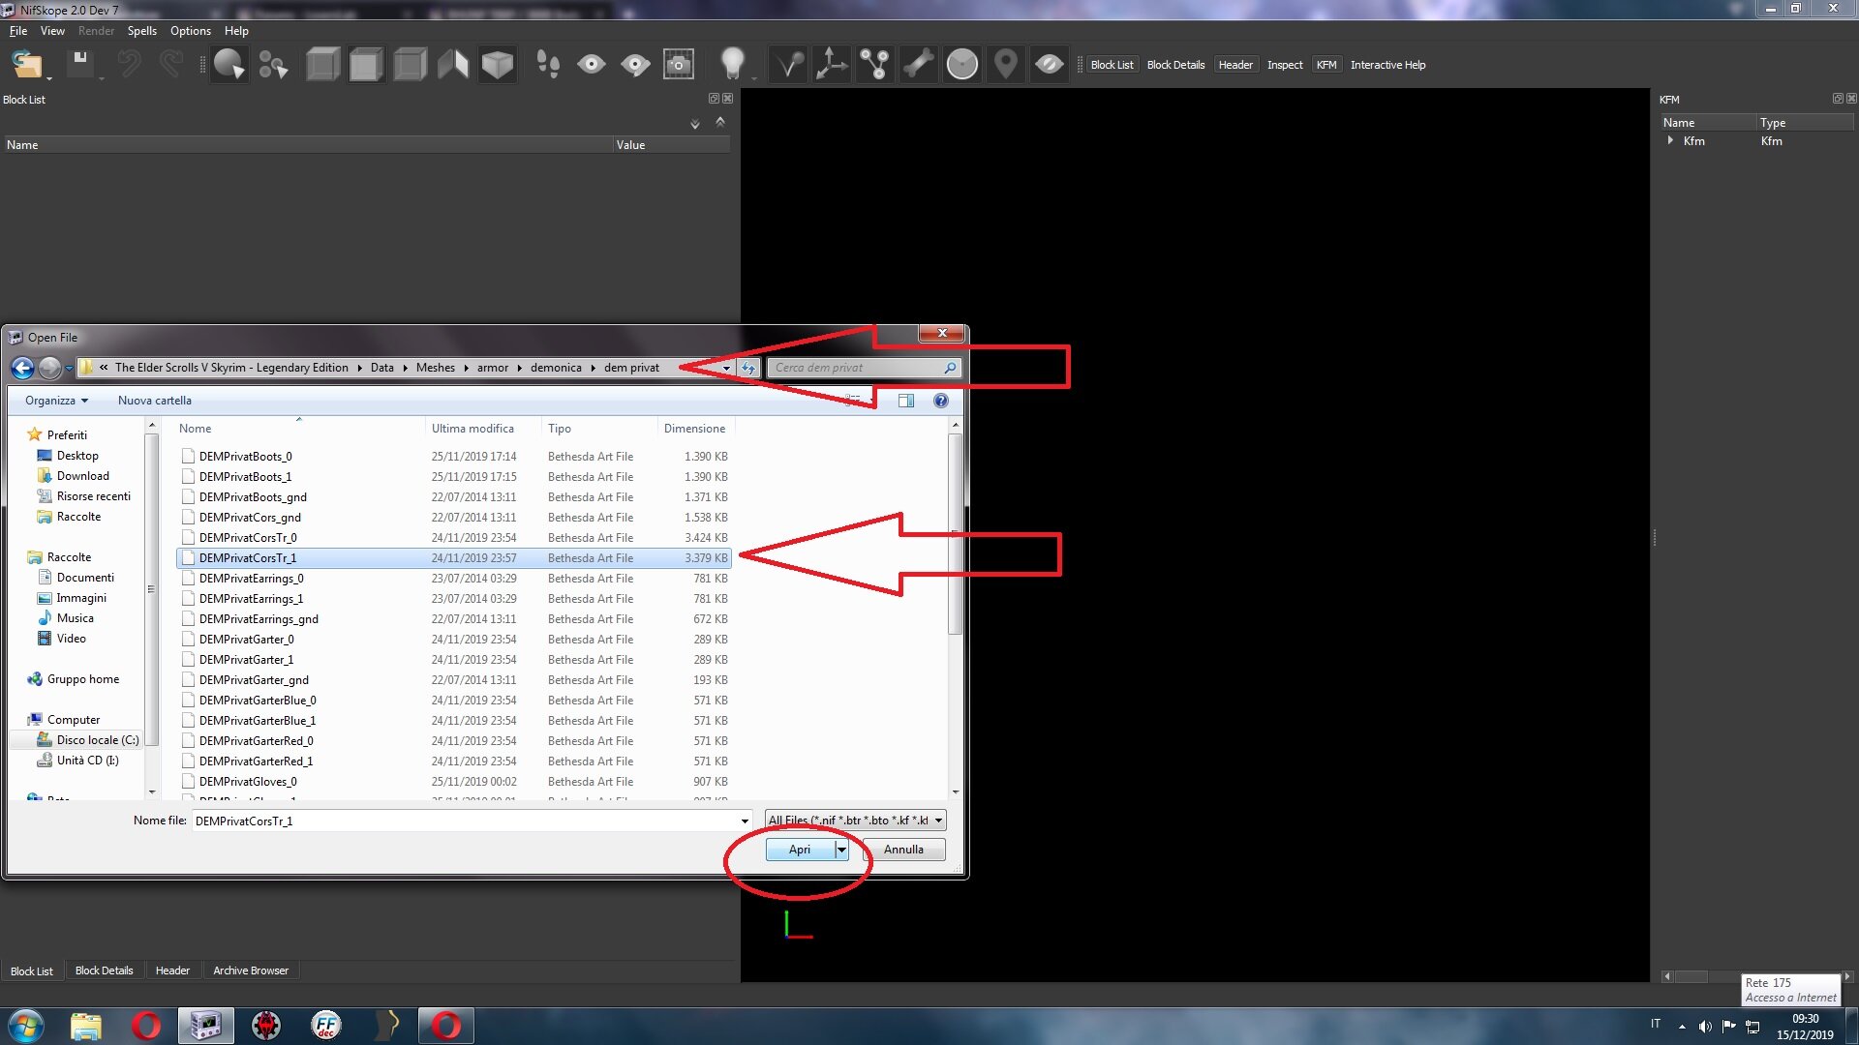
Task: Click the third cube (side view) icon
Action: (x=410, y=65)
